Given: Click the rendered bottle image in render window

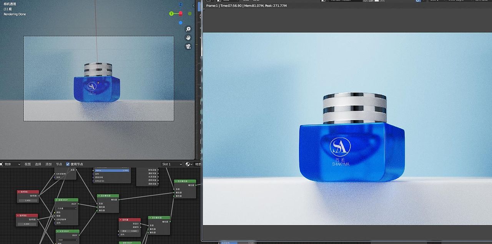Looking at the screenshot, I should 352,138.
